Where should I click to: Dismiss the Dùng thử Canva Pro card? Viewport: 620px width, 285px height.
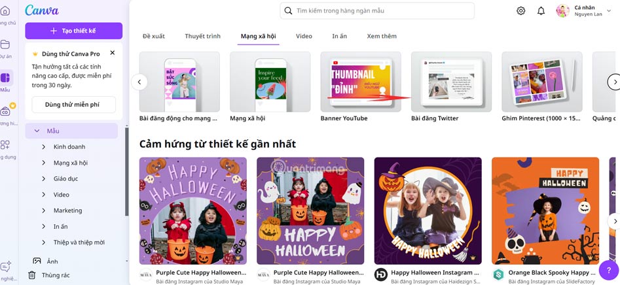(x=113, y=52)
